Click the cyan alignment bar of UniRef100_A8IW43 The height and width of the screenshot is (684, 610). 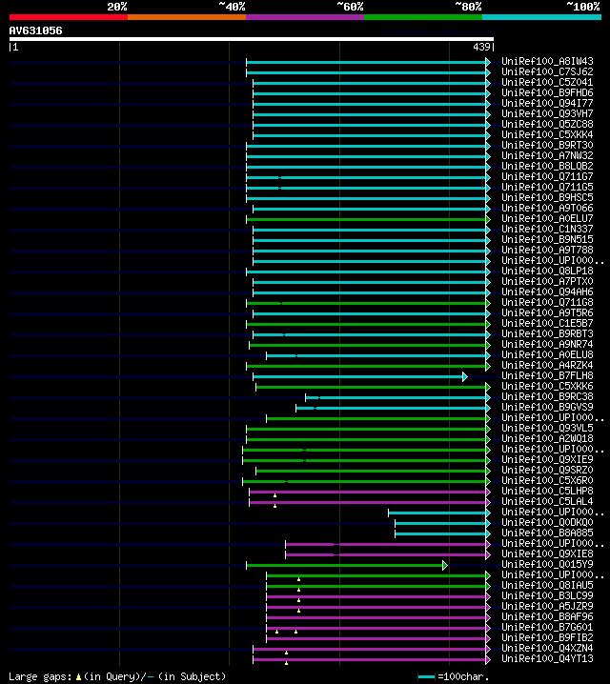[x=366, y=62]
